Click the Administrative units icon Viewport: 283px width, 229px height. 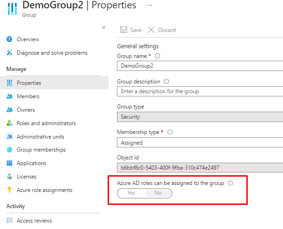coord(9,137)
